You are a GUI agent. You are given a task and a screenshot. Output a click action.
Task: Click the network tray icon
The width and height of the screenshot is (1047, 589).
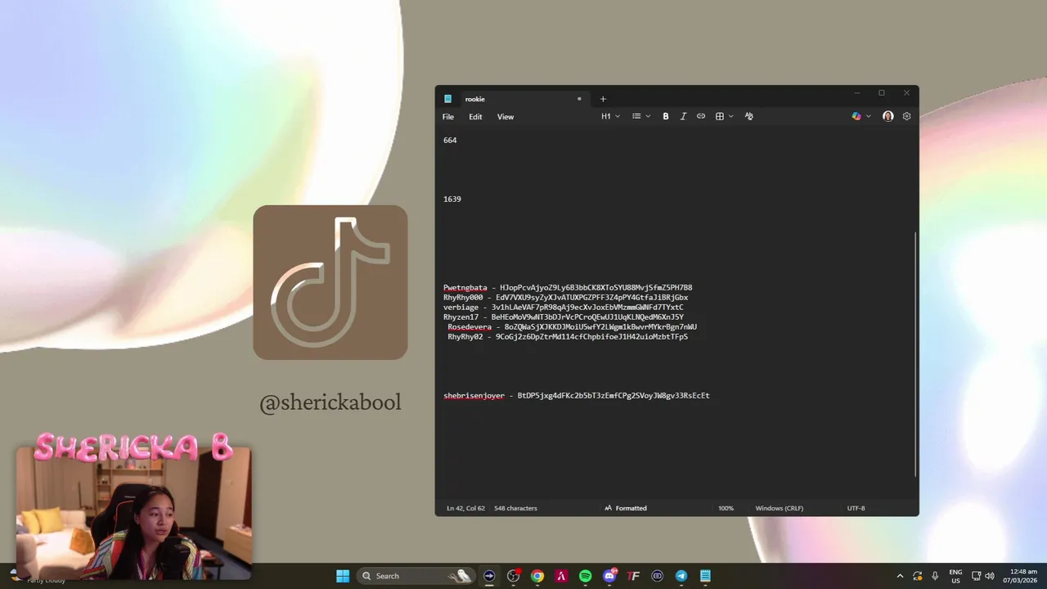[976, 576]
